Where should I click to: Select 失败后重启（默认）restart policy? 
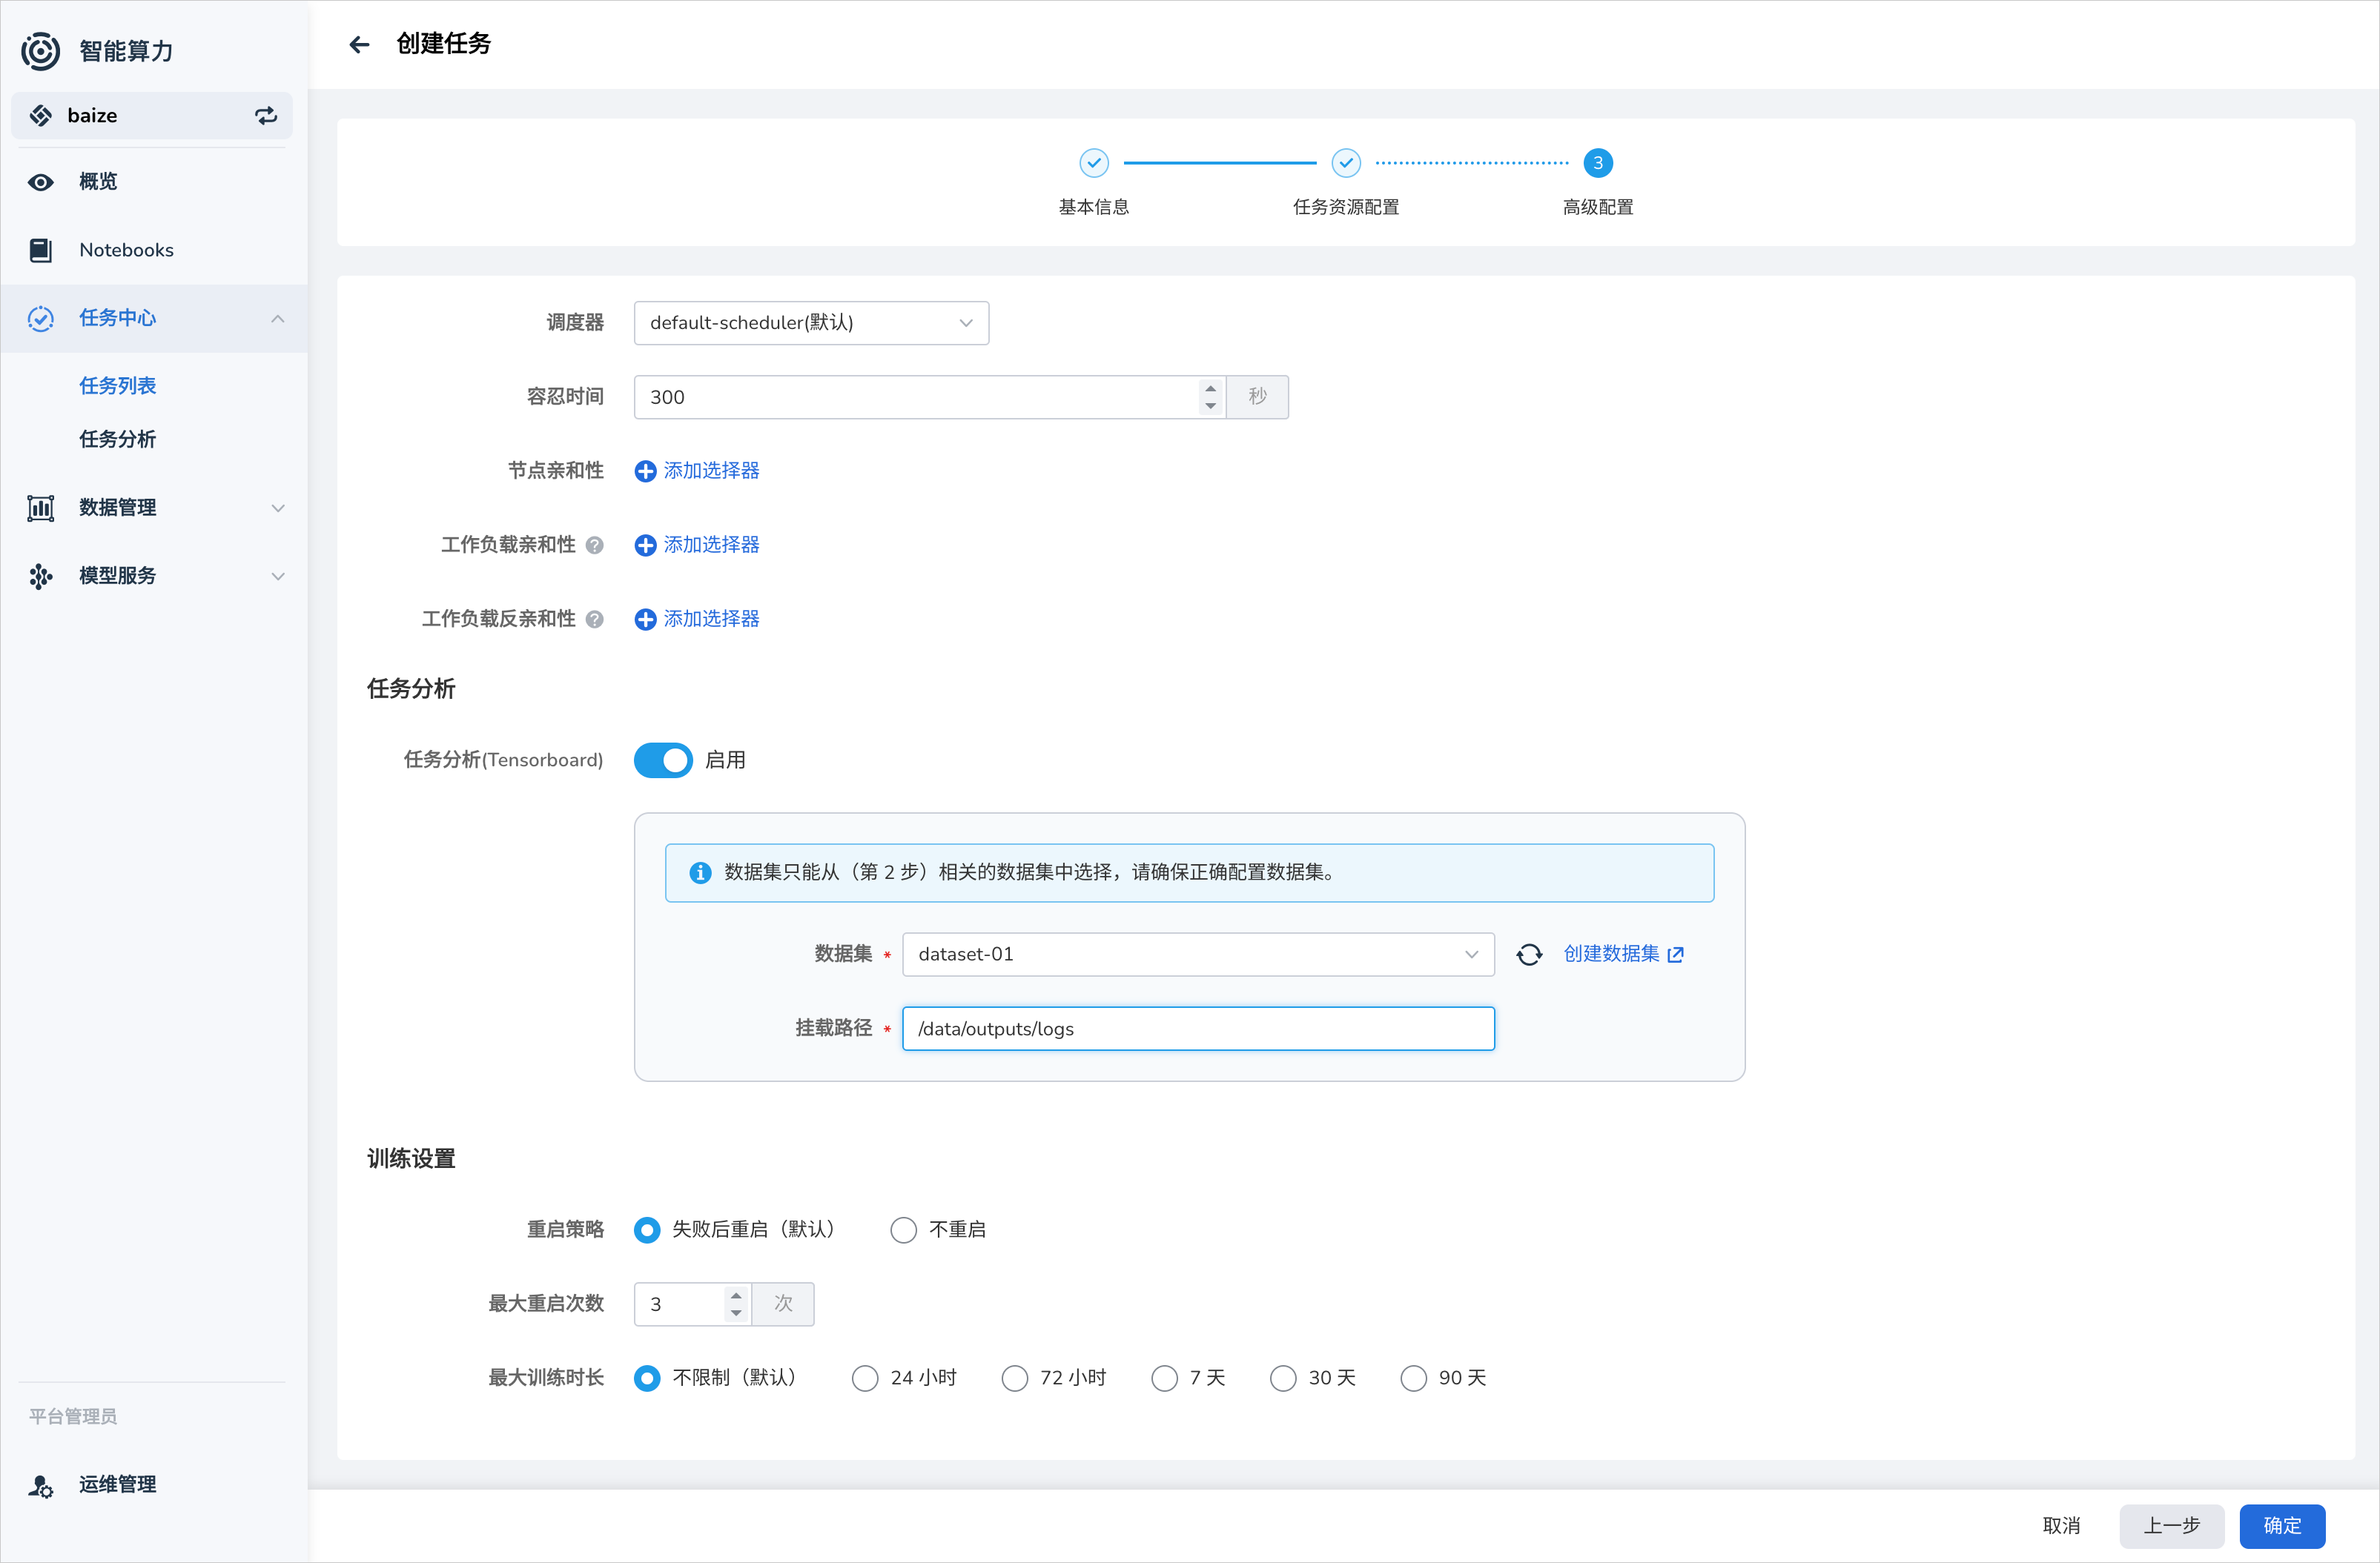647,1230
